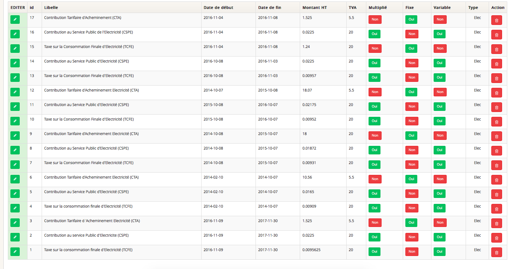Screen dimensions: 511x269
Task: Click trash icon for row id 9
Action: tap(496, 137)
